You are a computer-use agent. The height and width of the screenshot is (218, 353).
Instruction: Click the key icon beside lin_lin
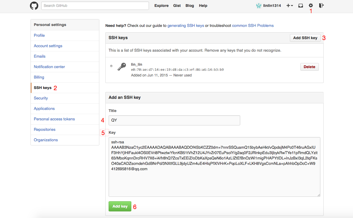pos(122,67)
